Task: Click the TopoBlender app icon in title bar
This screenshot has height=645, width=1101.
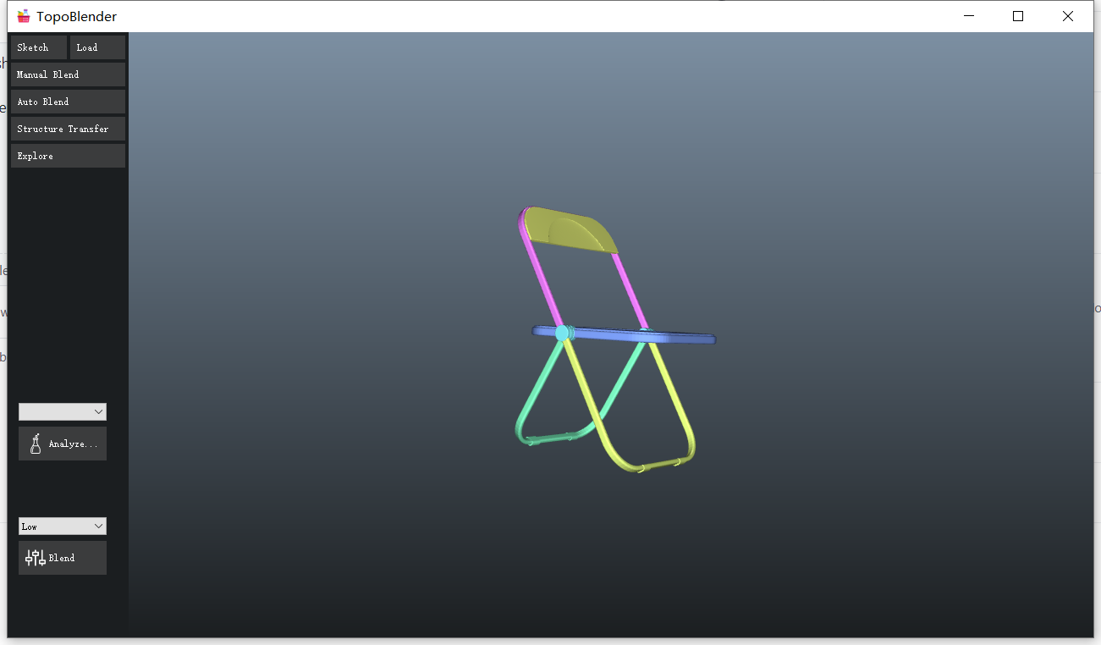Action: click(x=24, y=16)
